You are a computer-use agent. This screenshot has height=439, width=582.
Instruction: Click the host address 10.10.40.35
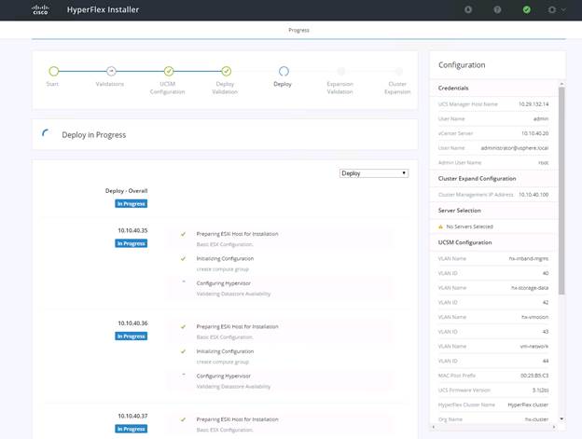click(x=132, y=230)
